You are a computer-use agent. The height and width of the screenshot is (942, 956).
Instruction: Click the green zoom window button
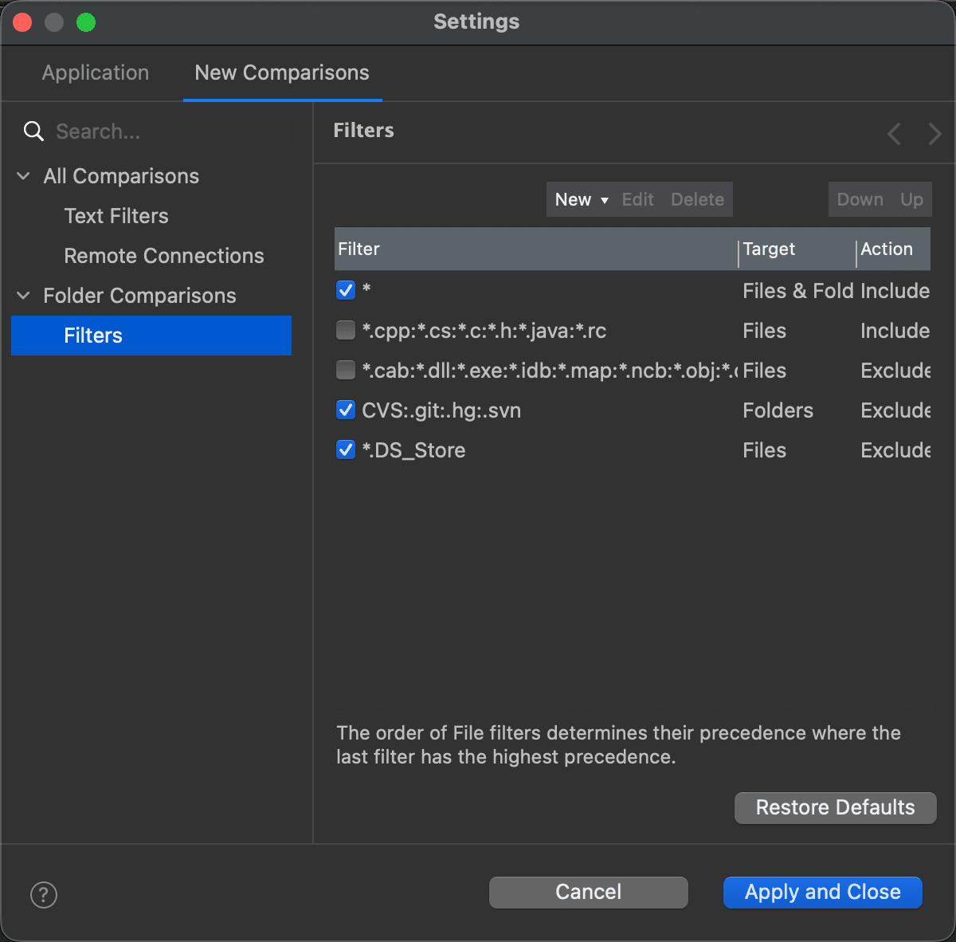(86, 22)
